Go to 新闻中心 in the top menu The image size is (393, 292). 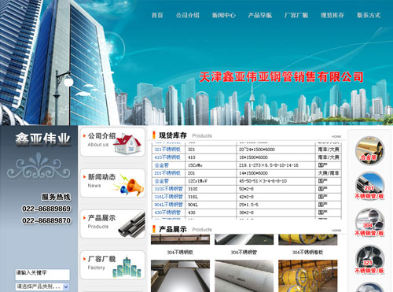coord(224,15)
